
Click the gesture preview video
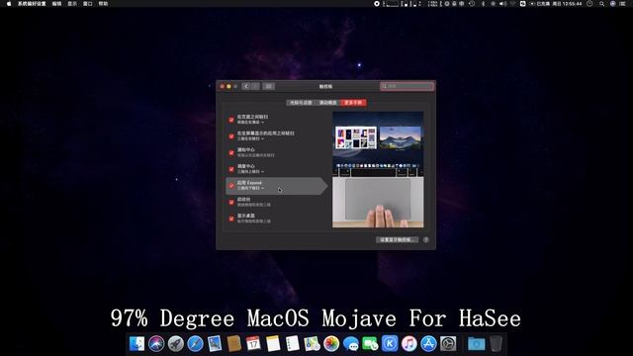378,169
